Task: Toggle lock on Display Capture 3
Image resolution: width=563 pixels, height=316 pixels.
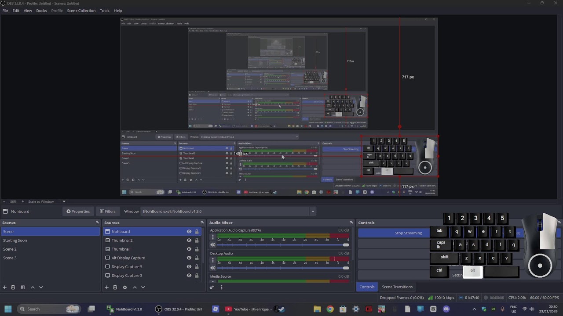Action: coord(197,276)
